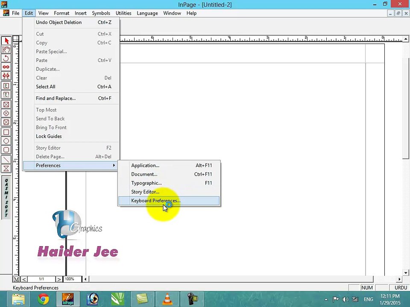Select the crossed circle picture box tool
This screenshot has width=410, height=307.
point(6,113)
